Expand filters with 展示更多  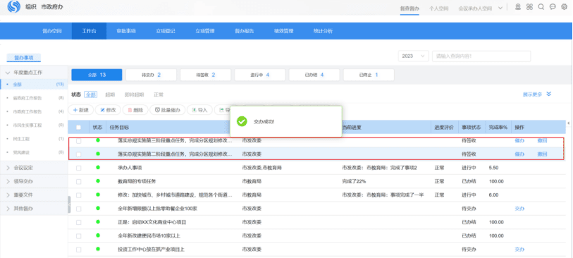click(532, 94)
